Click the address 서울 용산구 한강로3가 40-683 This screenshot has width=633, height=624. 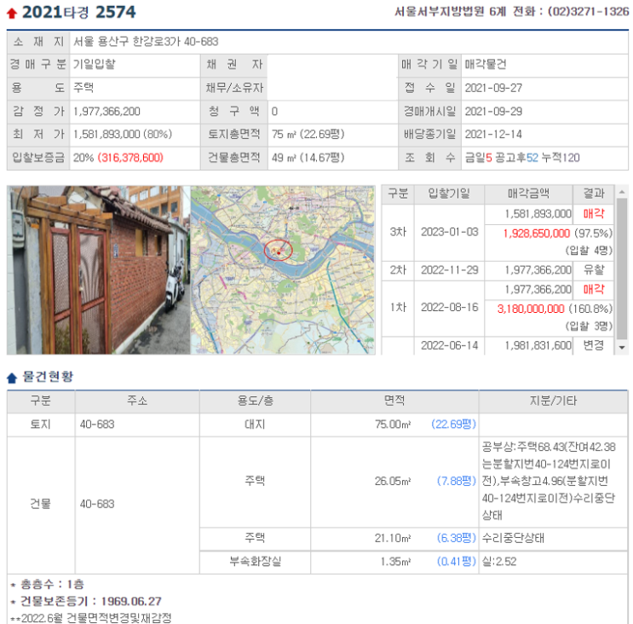click(146, 42)
